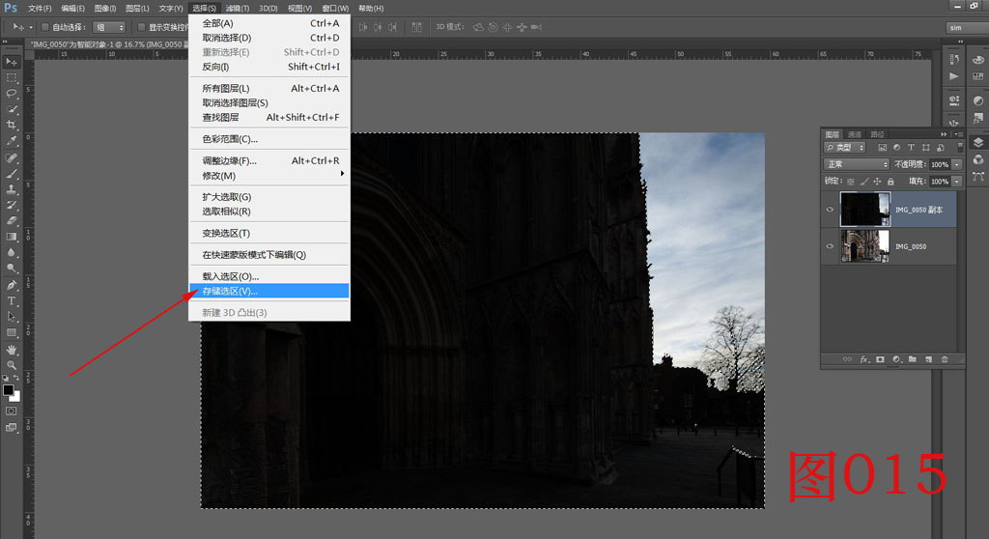
Task: Add a layer mask
Action: [880, 359]
